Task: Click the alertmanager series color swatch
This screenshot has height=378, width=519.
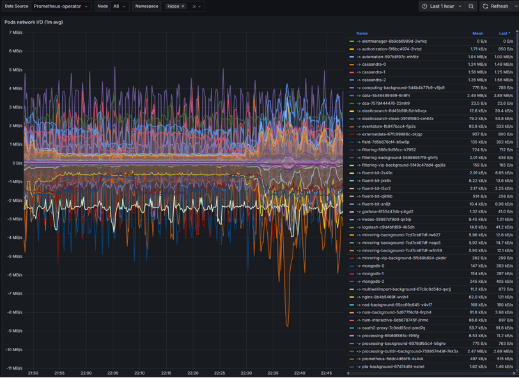Action: pos(352,42)
